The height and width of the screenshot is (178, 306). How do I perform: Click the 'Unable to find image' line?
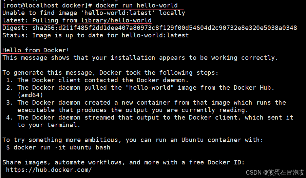94,13
